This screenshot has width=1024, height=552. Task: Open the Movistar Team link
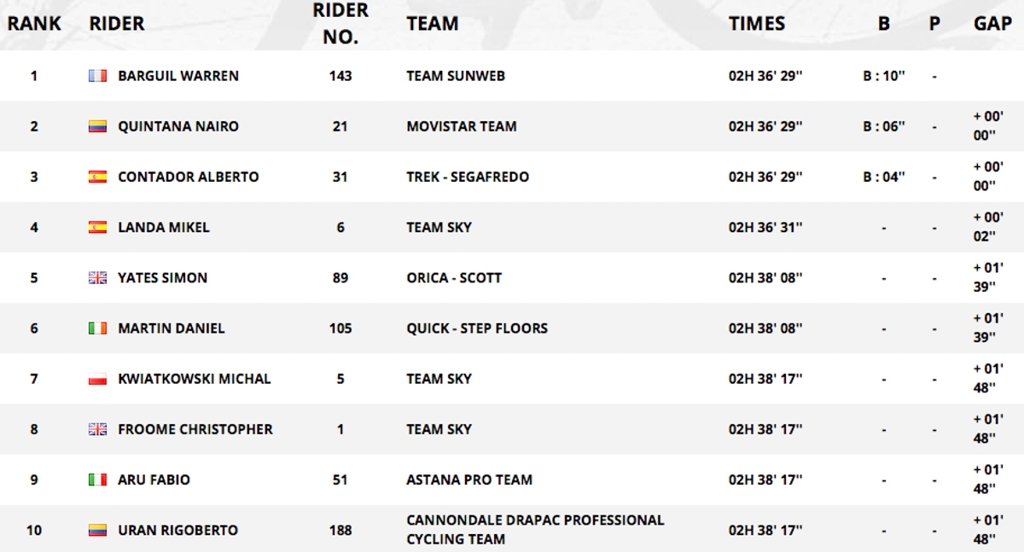pyautogui.click(x=462, y=126)
